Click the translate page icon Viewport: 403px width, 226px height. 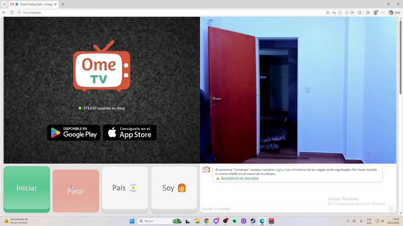[x=334, y=13]
